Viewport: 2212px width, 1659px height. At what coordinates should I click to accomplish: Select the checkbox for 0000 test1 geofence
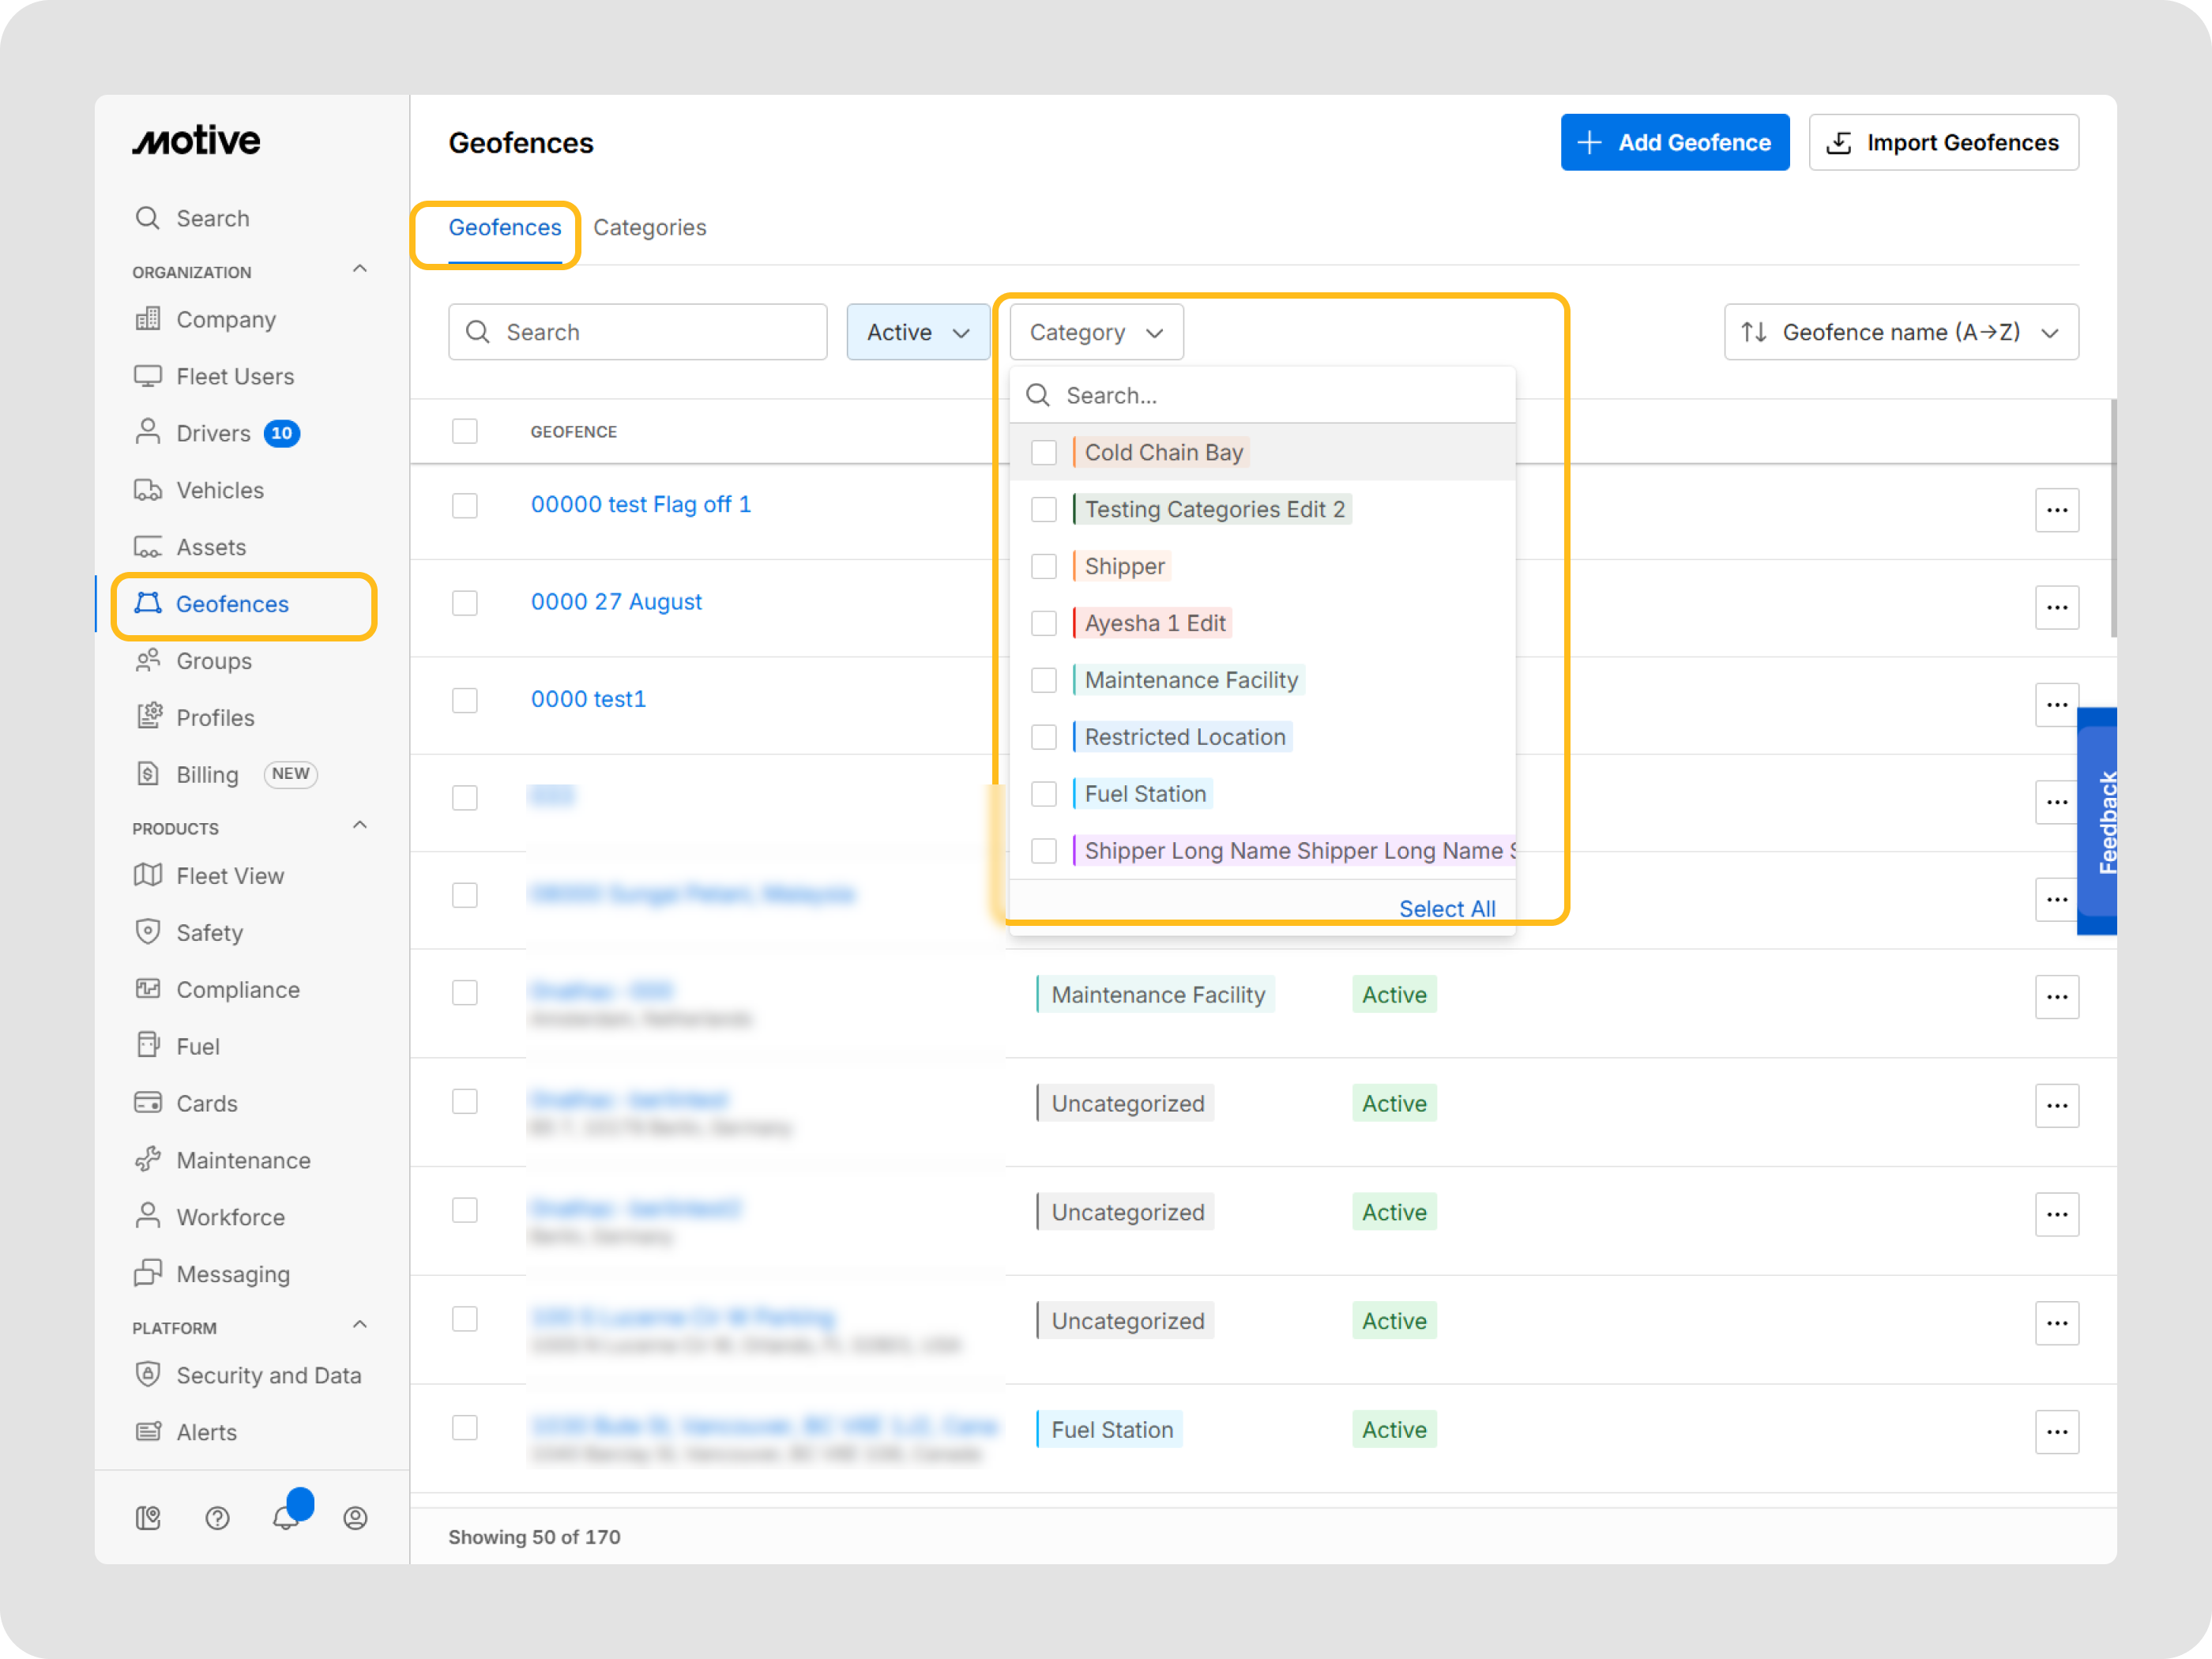465,701
